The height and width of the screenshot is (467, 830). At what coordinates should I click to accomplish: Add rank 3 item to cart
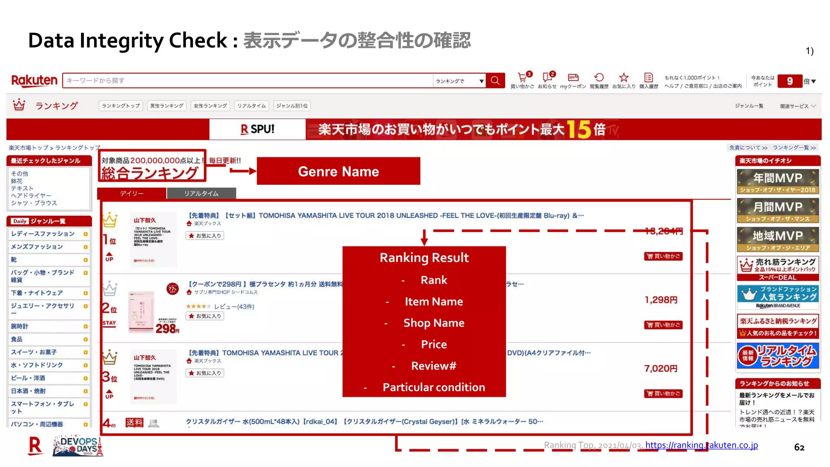663,394
